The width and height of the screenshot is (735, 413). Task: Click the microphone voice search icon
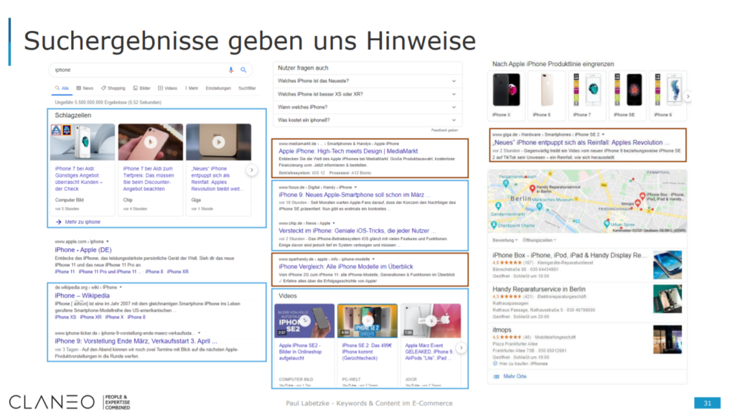tap(230, 70)
